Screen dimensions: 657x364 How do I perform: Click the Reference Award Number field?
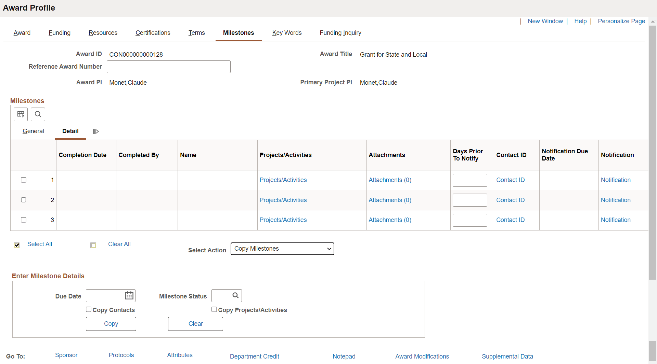tap(169, 67)
